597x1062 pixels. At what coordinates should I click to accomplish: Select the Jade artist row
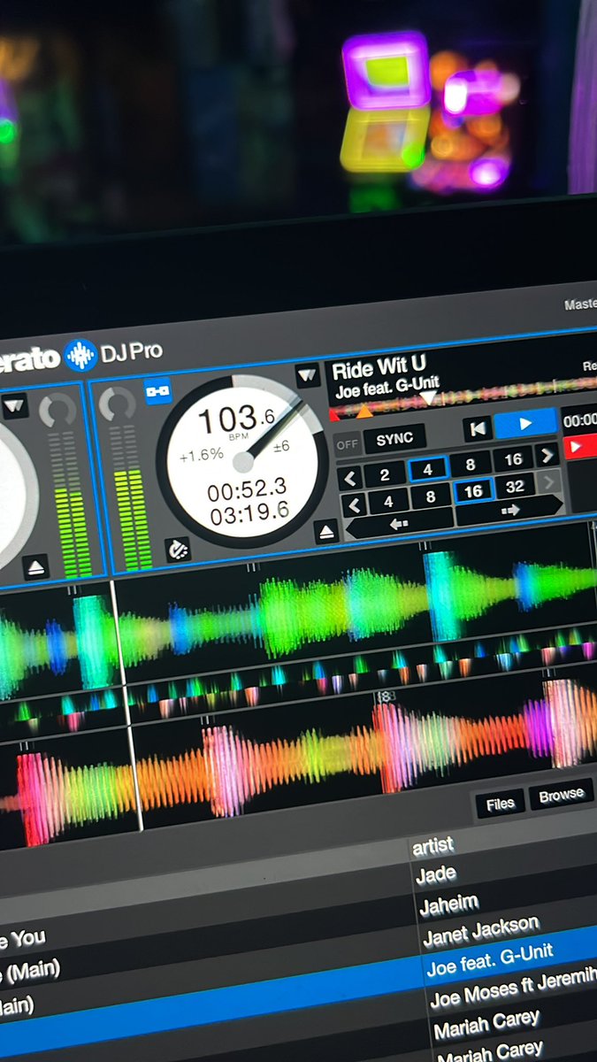point(436,874)
